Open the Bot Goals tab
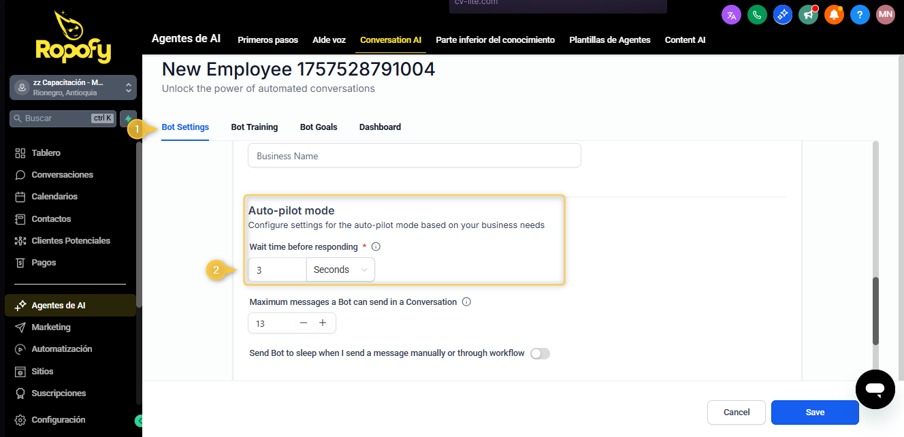This screenshot has width=904, height=437. pyautogui.click(x=319, y=127)
